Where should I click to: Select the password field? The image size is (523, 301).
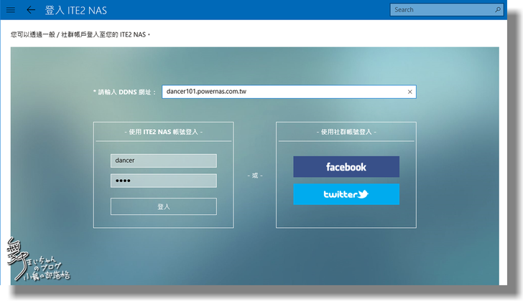164,181
